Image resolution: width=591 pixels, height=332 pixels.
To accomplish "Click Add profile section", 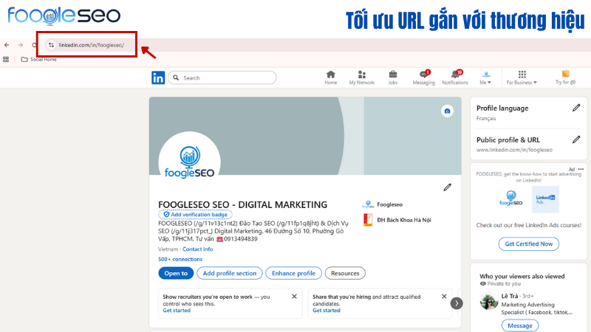I will point(230,273).
